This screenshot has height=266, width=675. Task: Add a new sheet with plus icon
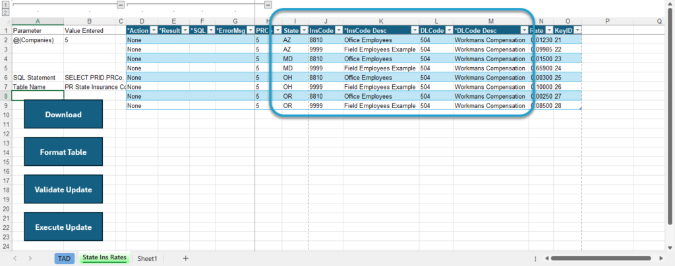pyautogui.click(x=185, y=258)
